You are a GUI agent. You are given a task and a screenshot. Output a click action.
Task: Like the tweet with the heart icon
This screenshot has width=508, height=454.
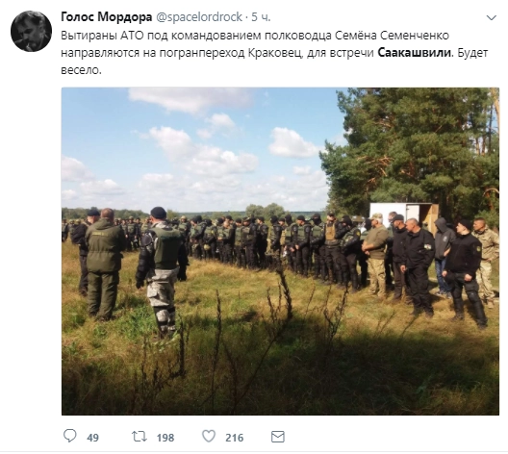[209, 436]
